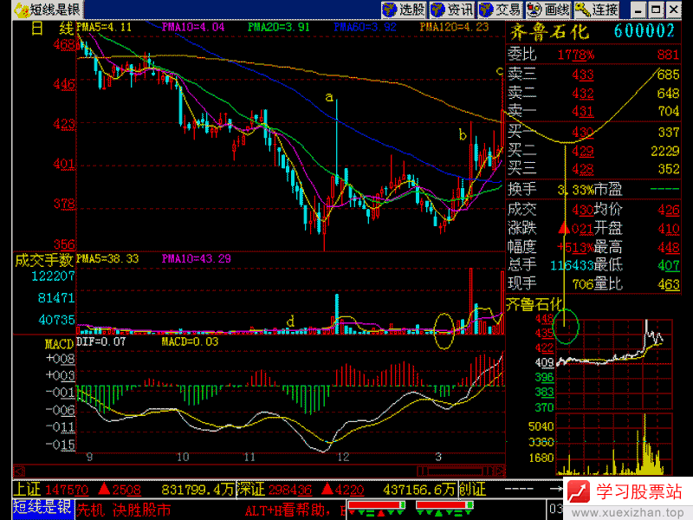Click the 市盈 P/E ratio field
The width and height of the screenshot is (693, 520).
pos(637,189)
